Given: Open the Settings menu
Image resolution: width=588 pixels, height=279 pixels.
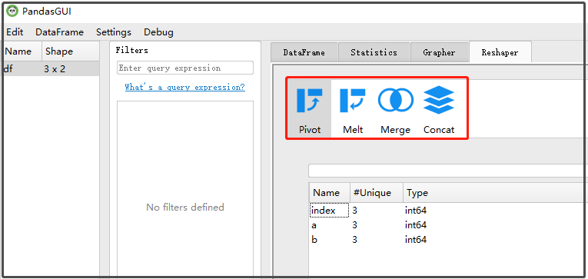Looking at the screenshot, I should click(114, 32).
